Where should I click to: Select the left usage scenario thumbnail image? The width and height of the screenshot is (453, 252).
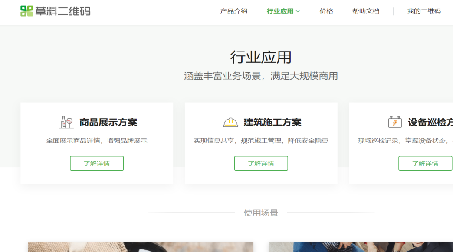click(x=141, y=247)
